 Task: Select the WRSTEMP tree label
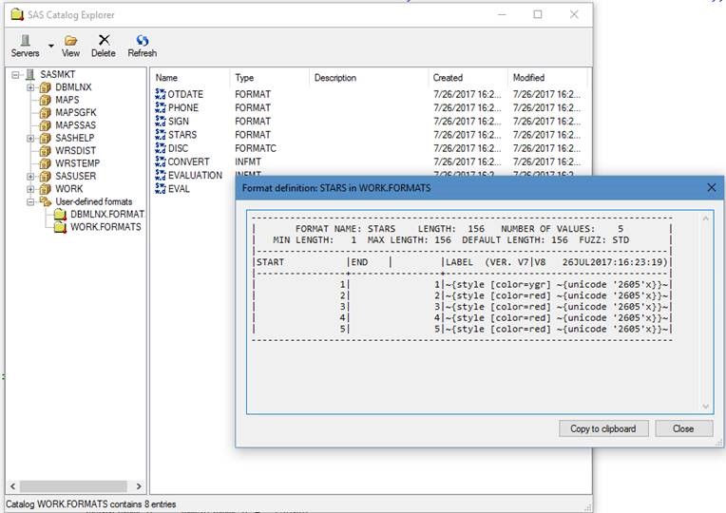(x=77, y=163)
